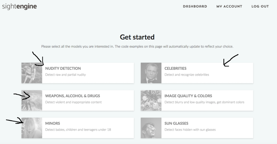
Task: Click the Image Quality & Colors thumbnail
Action: pyautogui.click(x=151, y=100)
